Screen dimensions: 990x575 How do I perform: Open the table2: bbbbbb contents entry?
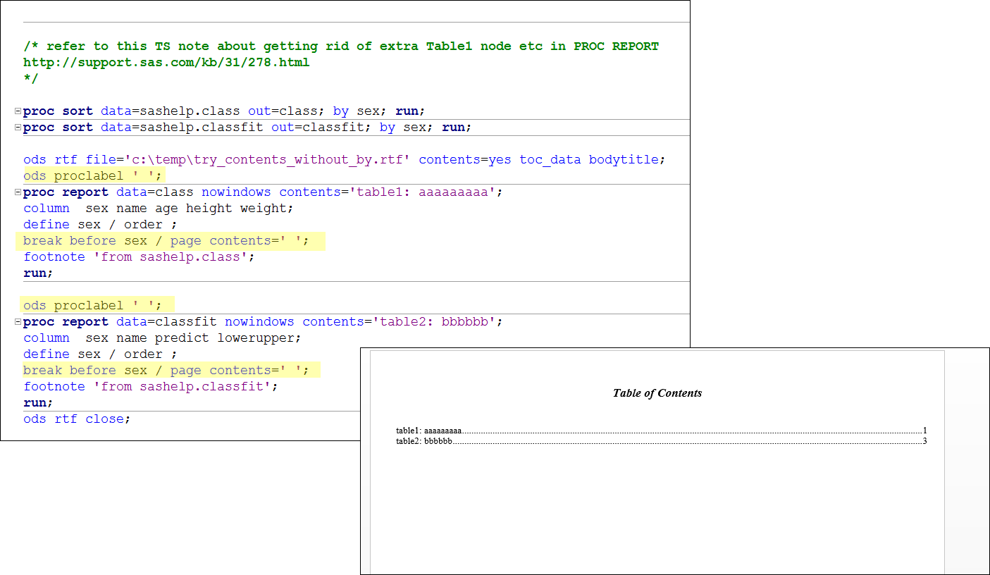[x=423, y=441]
